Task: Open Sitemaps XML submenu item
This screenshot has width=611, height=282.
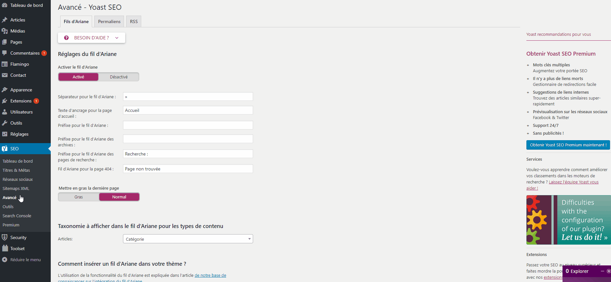Action: [16, 188]
